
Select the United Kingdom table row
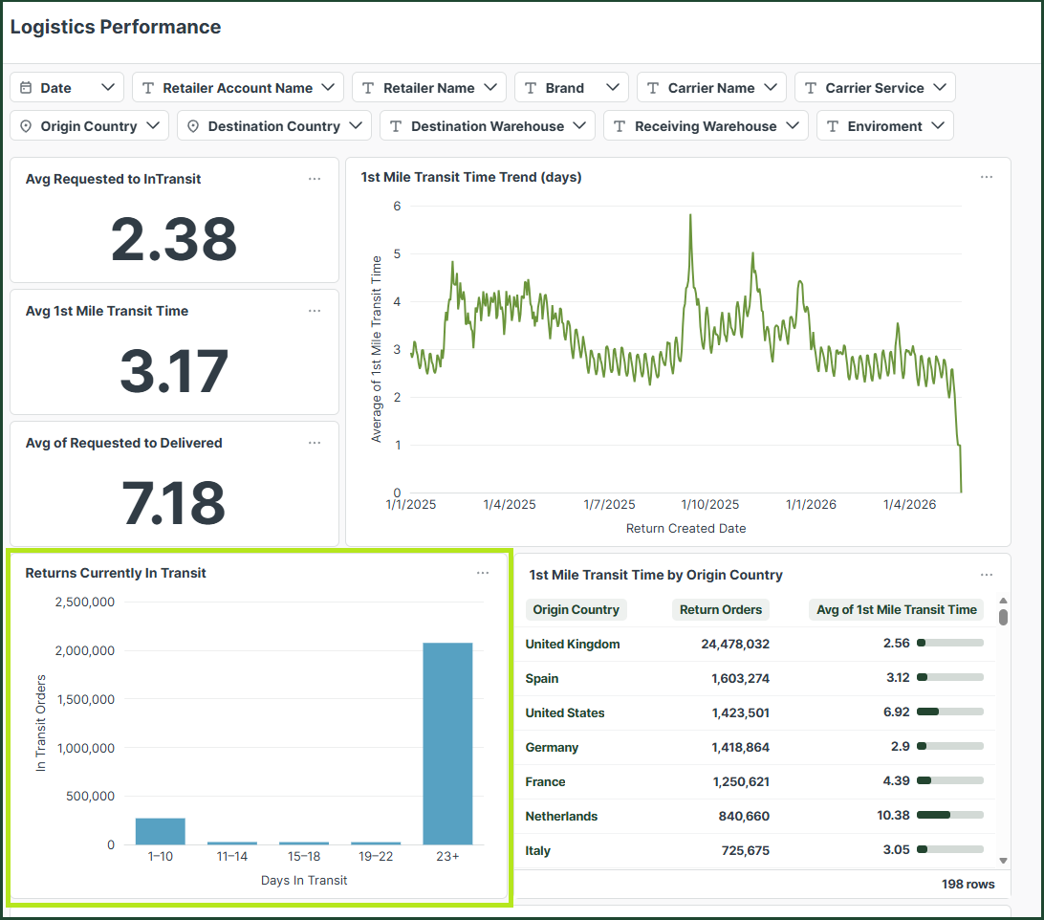point(755,644)
